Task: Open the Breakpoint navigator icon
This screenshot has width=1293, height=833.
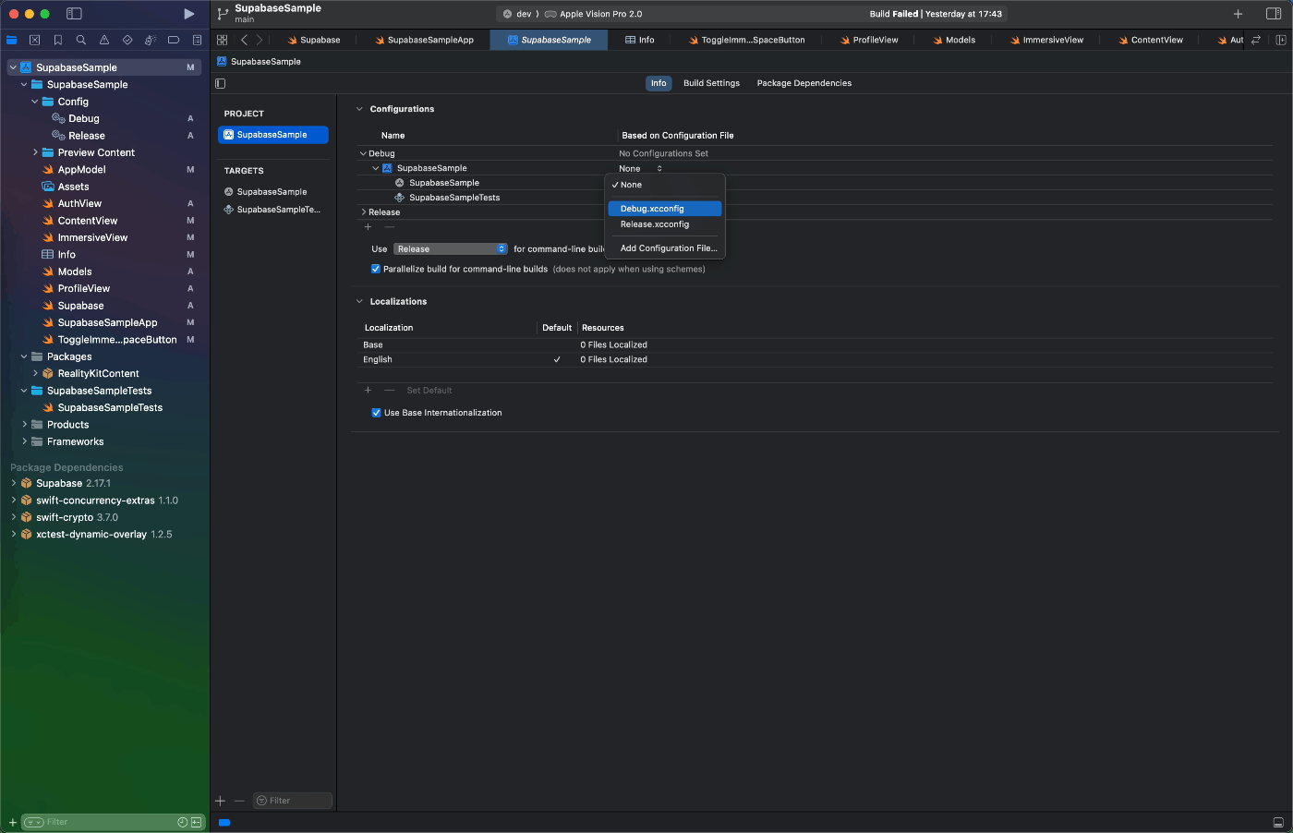Action: coord(174,40)
